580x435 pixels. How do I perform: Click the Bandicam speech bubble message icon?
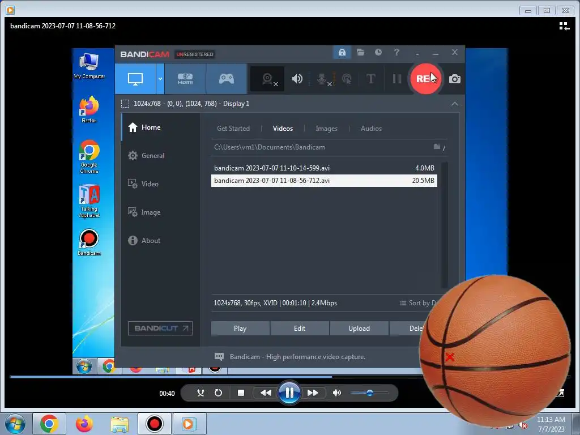[x=219, y=357]
